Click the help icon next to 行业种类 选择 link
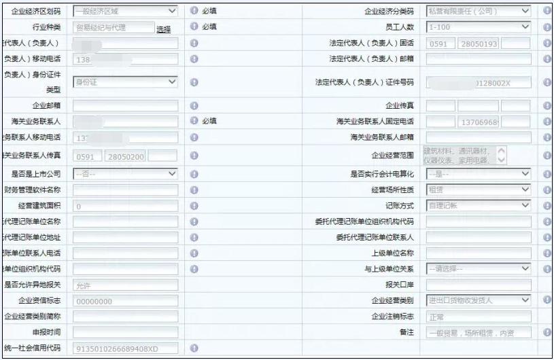The height and width of the screenshot is (360, 554). pyautogui.click(x=194, y=27)
